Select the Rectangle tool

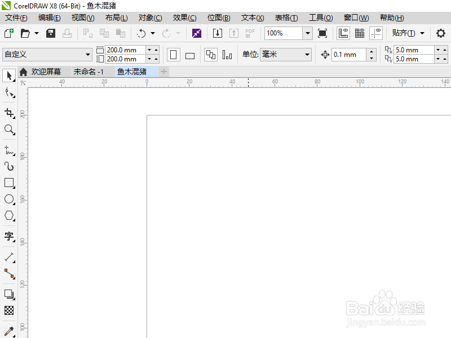(x=9, y=183)
